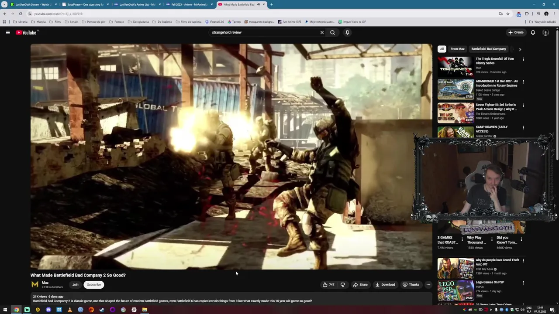Open File Explorer from the taskbar
The width and height of the screenshot is (559, 314).
(145, 310)
